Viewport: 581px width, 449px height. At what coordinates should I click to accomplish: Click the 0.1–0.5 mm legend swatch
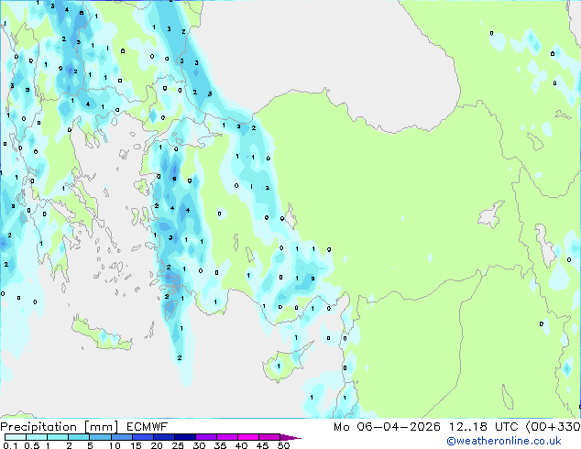pyautogui.click(x=16, y=437)
